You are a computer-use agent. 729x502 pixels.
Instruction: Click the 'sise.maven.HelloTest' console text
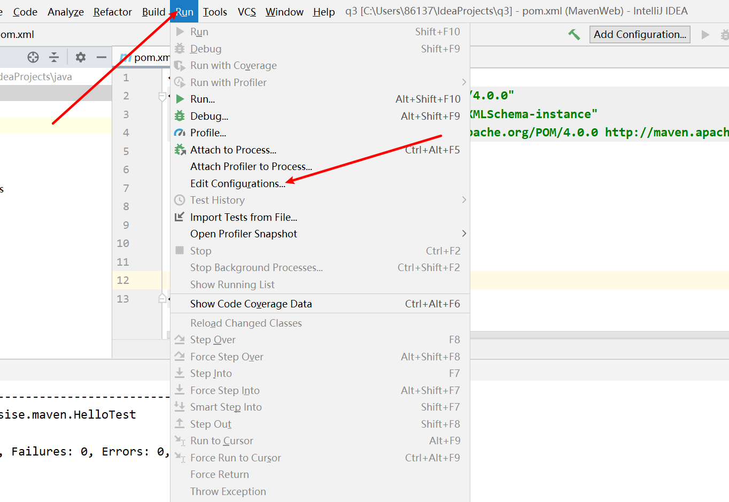pyautogui.click(x=68, y=414)
